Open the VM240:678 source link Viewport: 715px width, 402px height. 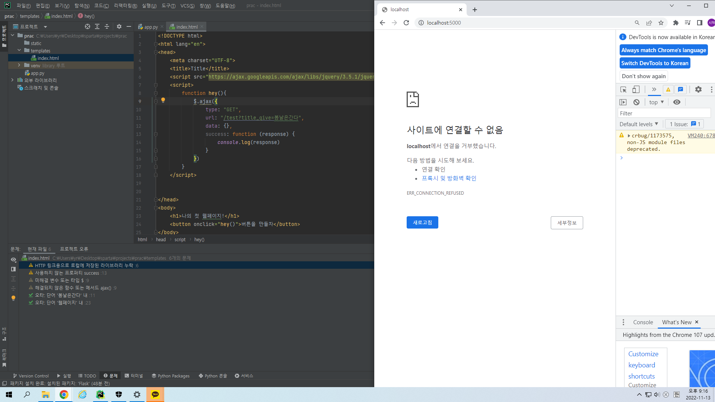701,136
